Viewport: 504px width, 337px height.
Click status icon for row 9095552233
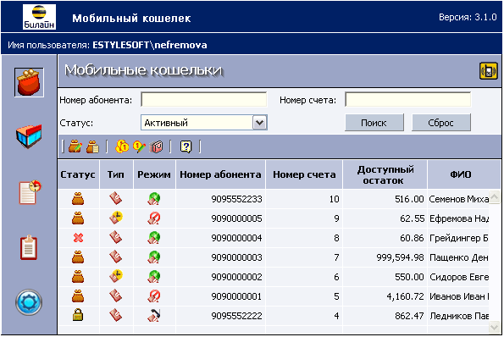click(78, 199)
